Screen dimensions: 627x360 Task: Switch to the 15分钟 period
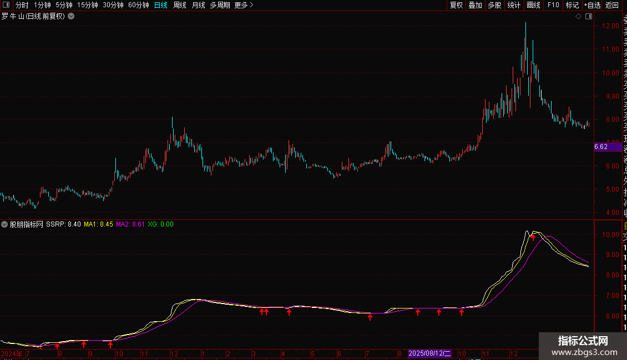[88, 5]
